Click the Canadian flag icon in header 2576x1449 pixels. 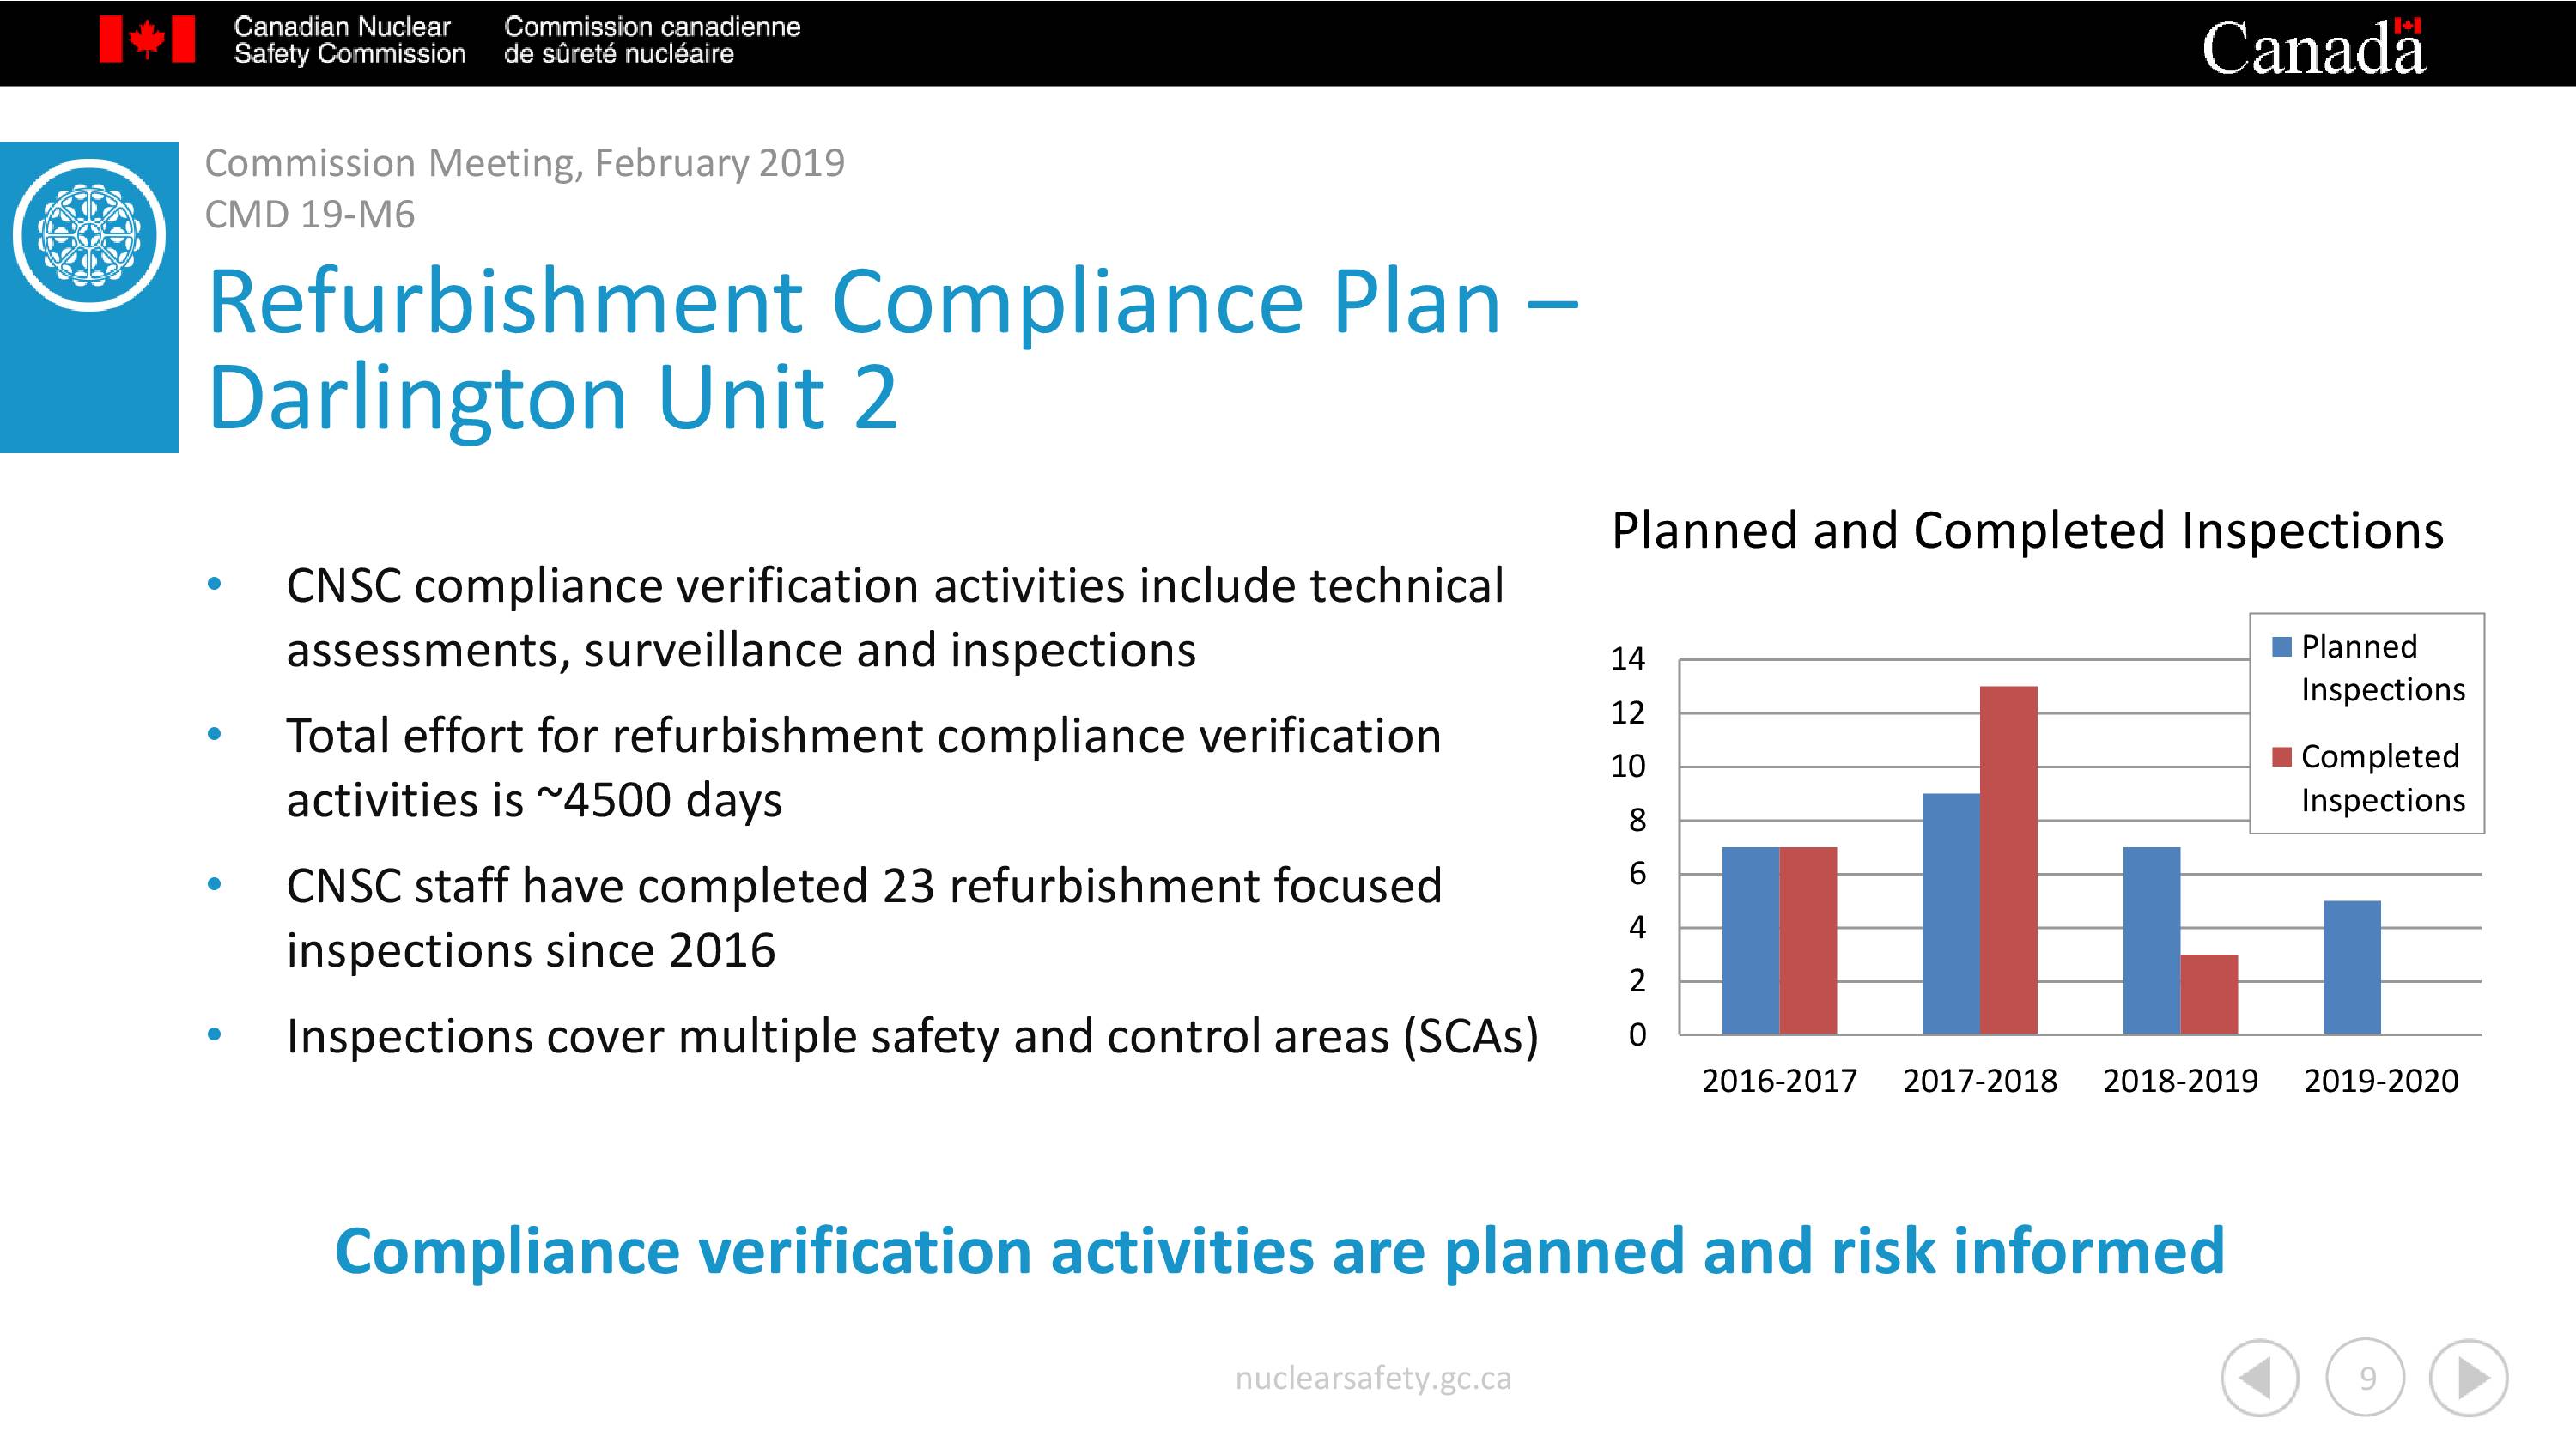[x=147, y=40]
